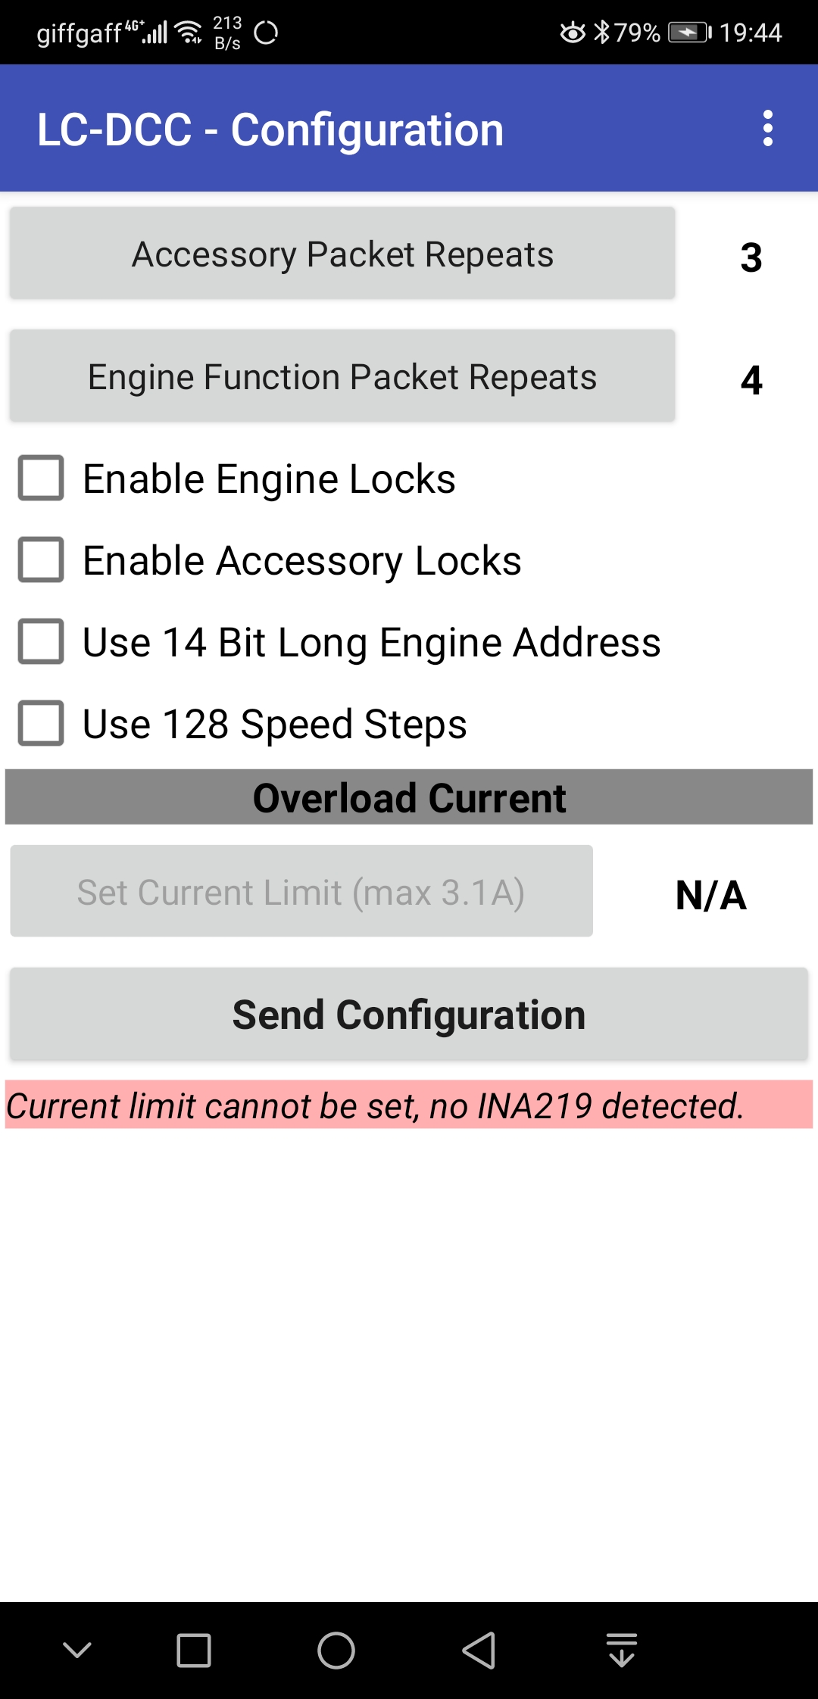Tap the battery status icon

coord(689,33)
